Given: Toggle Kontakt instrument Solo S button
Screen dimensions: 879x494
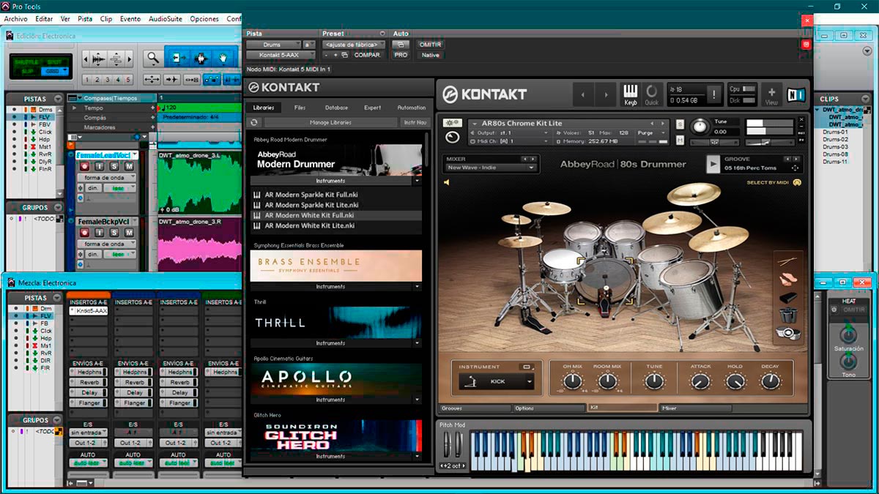Looking at the screenshot, I should pos(680,124).
